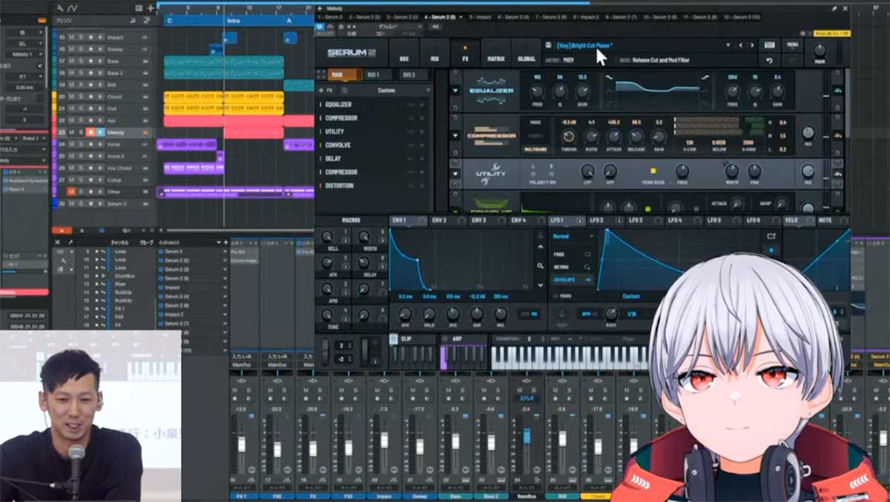Mute the Vocal track
The height and width of the screenshot is (502, 890).
[x=71, y=145]
